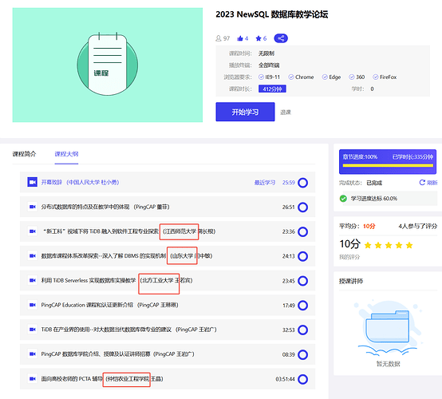Image resolution: width=442 pixels, height=399 pixels.
Task: Click the 4人参与了评分 text
Action: (x=418, y=226)
